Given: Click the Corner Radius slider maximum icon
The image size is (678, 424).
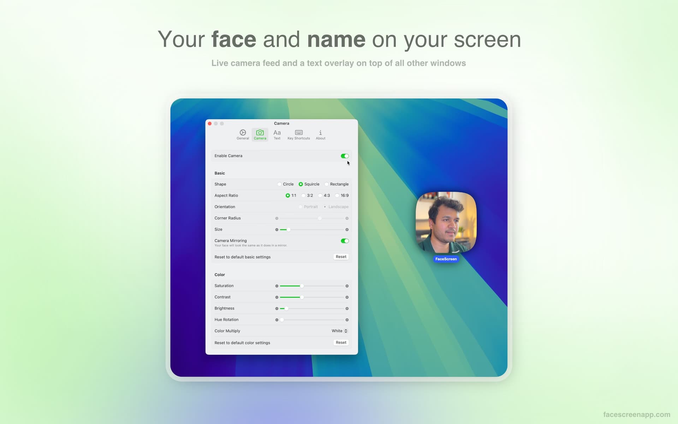Looking at the screenshot, I should (347, 218).
